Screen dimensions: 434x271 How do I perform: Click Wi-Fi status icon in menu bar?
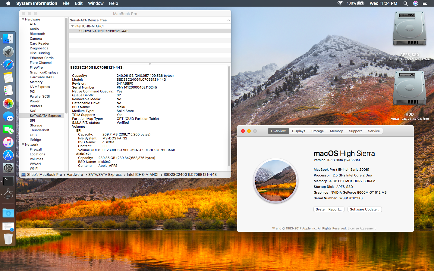coord(340,3)
